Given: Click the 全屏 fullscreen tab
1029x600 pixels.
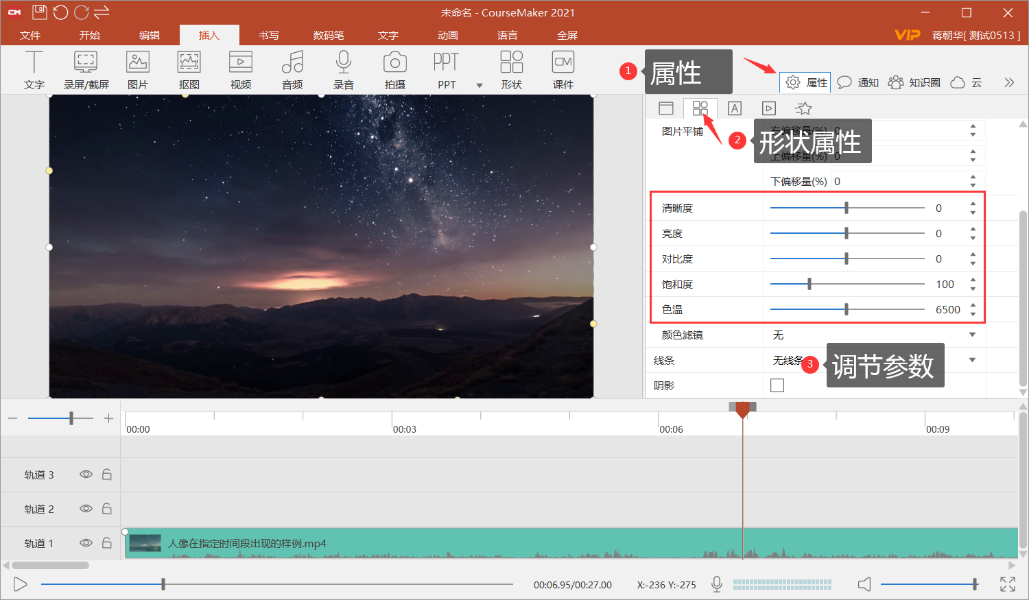Looking at the screenshot, I should tap(567, 35).
